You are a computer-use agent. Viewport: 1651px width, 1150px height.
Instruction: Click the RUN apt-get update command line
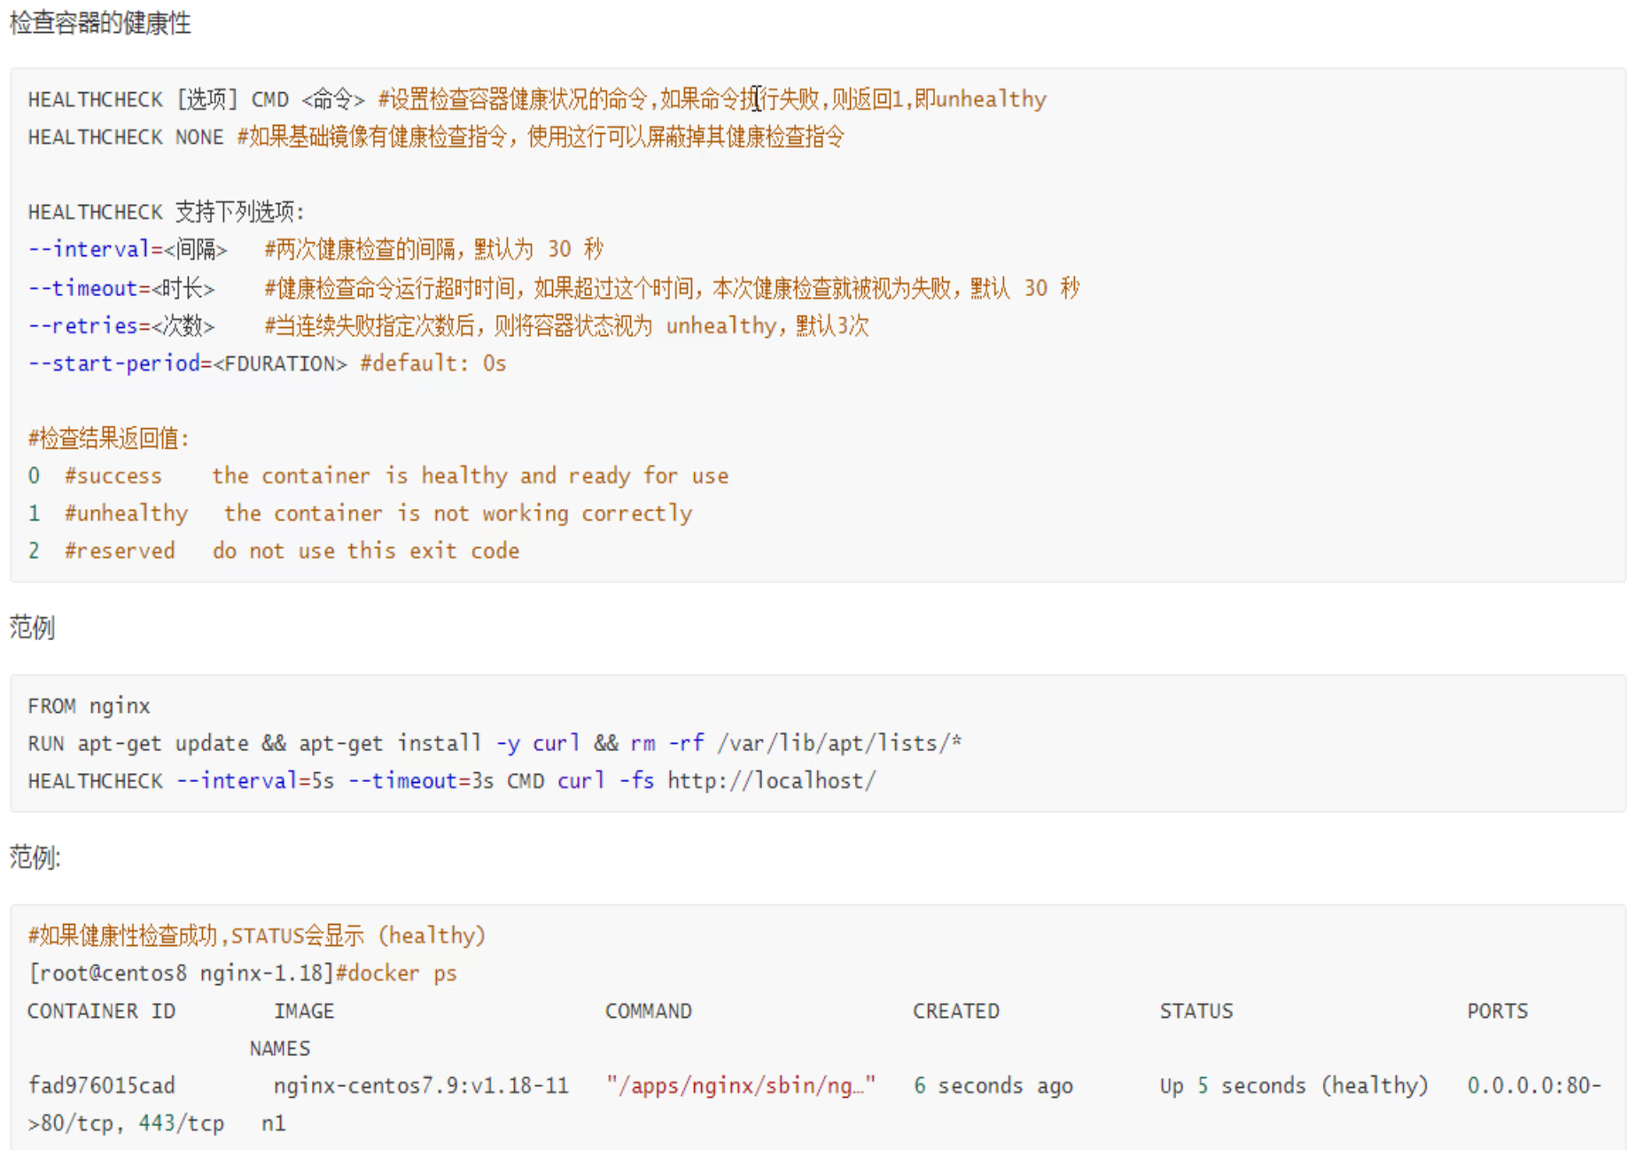tap(494, 743)
